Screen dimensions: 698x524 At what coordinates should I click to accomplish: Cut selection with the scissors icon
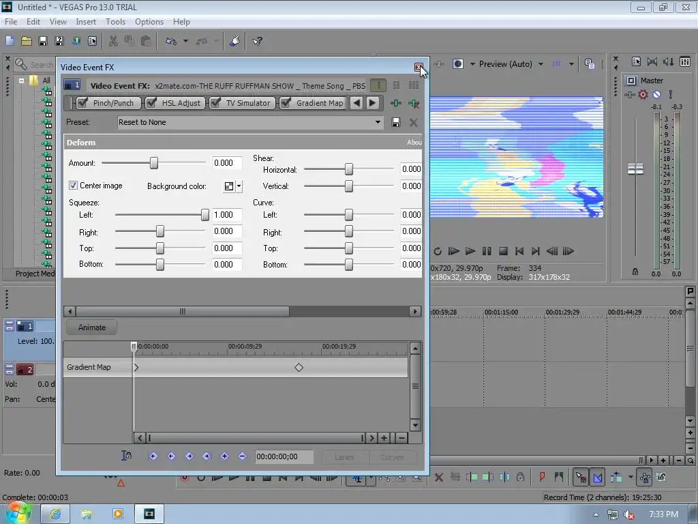[114, 41]
